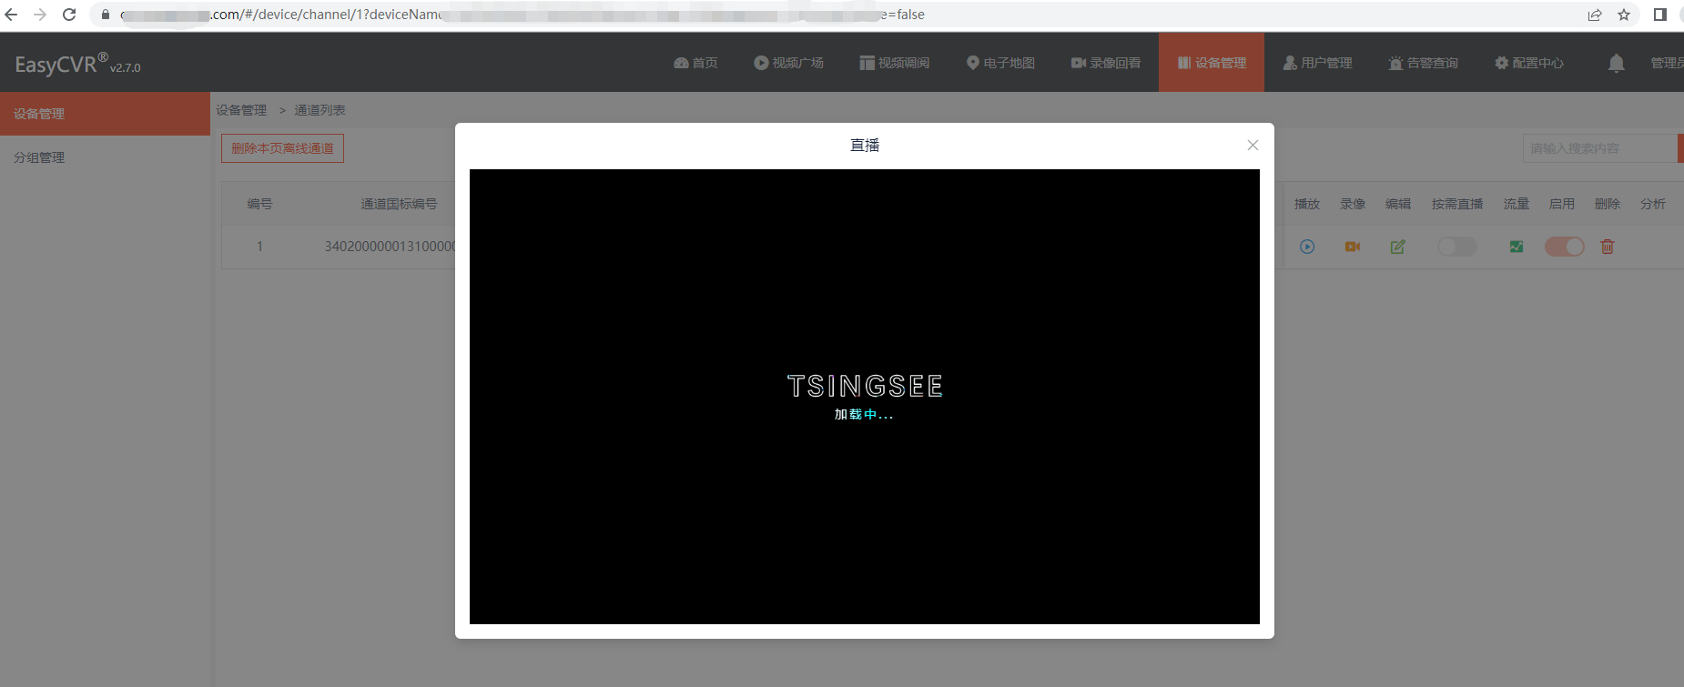Click the 直播 dialog title
The width and height of the screenshot is (1684, 687).
coord(865,146)
